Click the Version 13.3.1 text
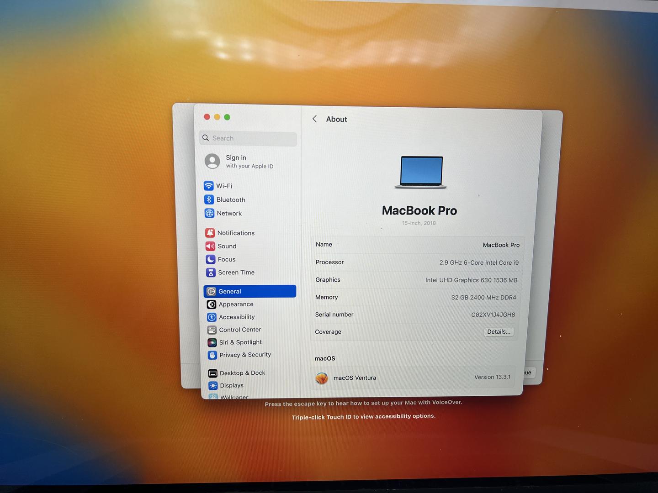 (492, 377)
